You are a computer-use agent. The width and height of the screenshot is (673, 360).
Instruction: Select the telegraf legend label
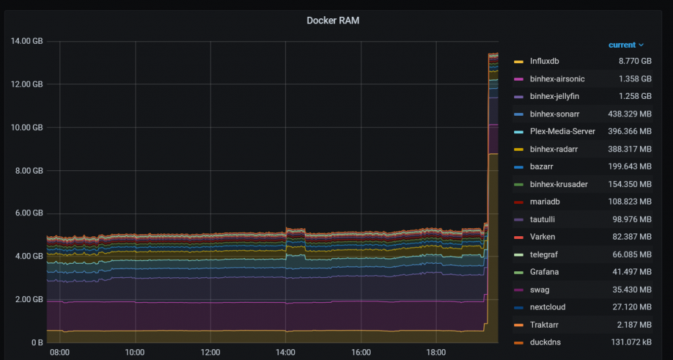click(x=544, y=255)
